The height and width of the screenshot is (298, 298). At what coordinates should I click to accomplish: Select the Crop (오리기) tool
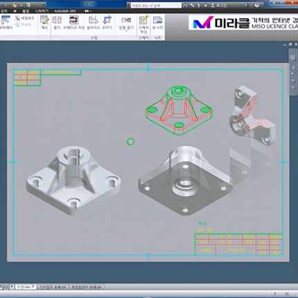coord(107,23)
